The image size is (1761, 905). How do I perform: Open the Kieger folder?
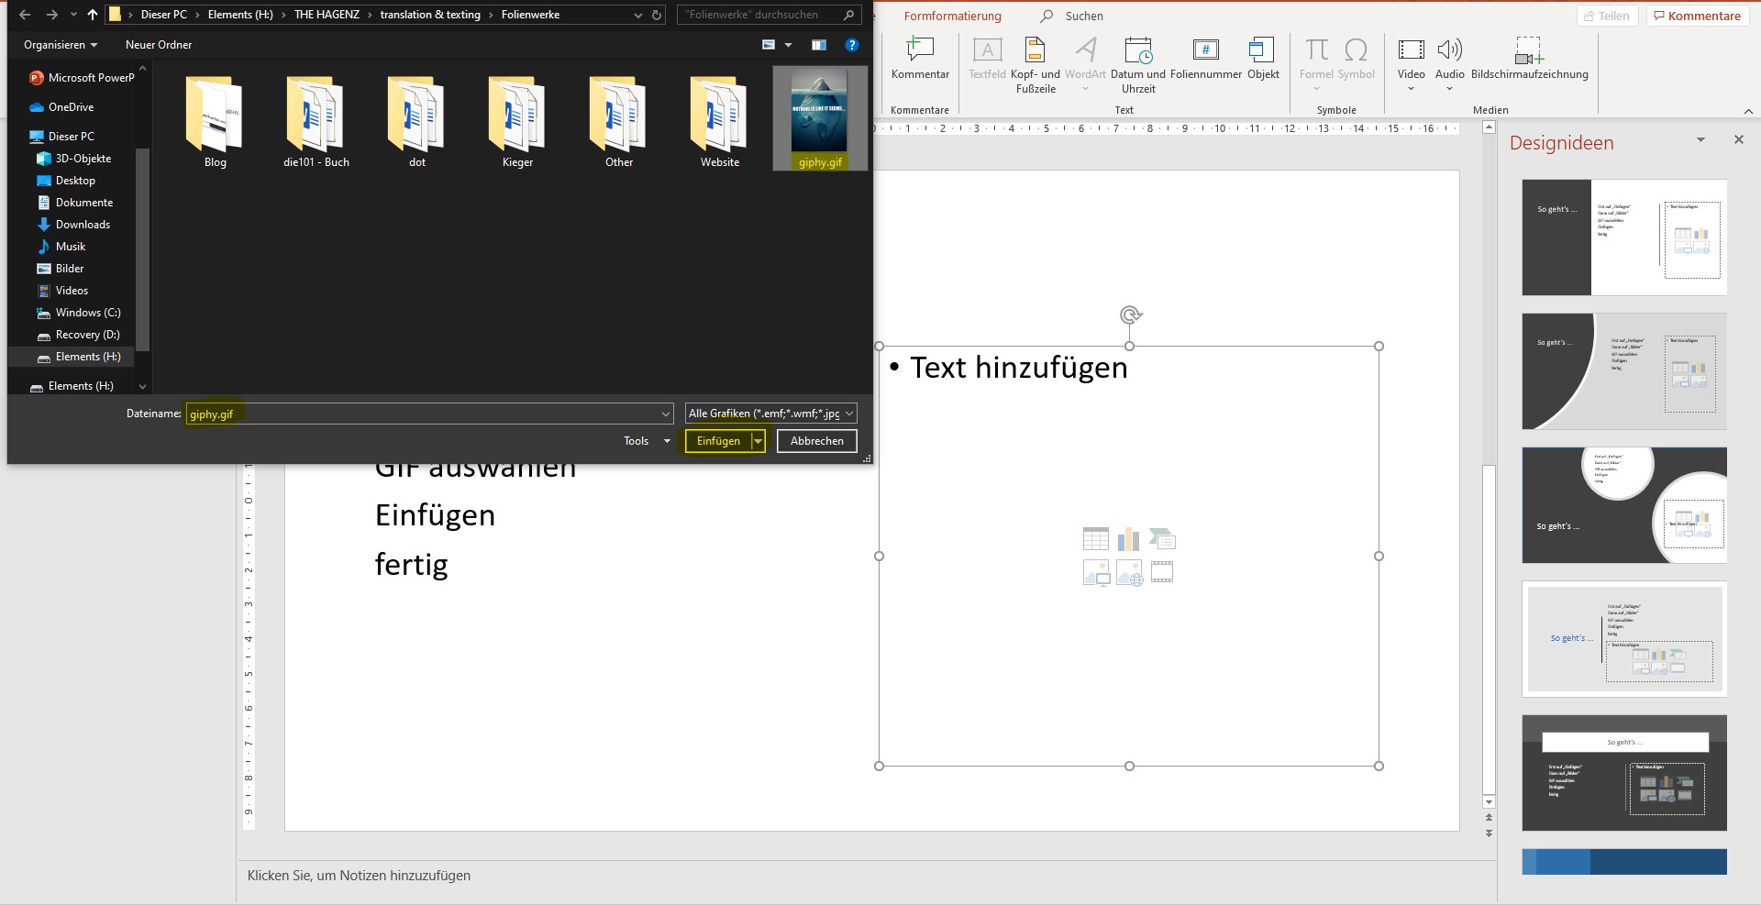517,123
